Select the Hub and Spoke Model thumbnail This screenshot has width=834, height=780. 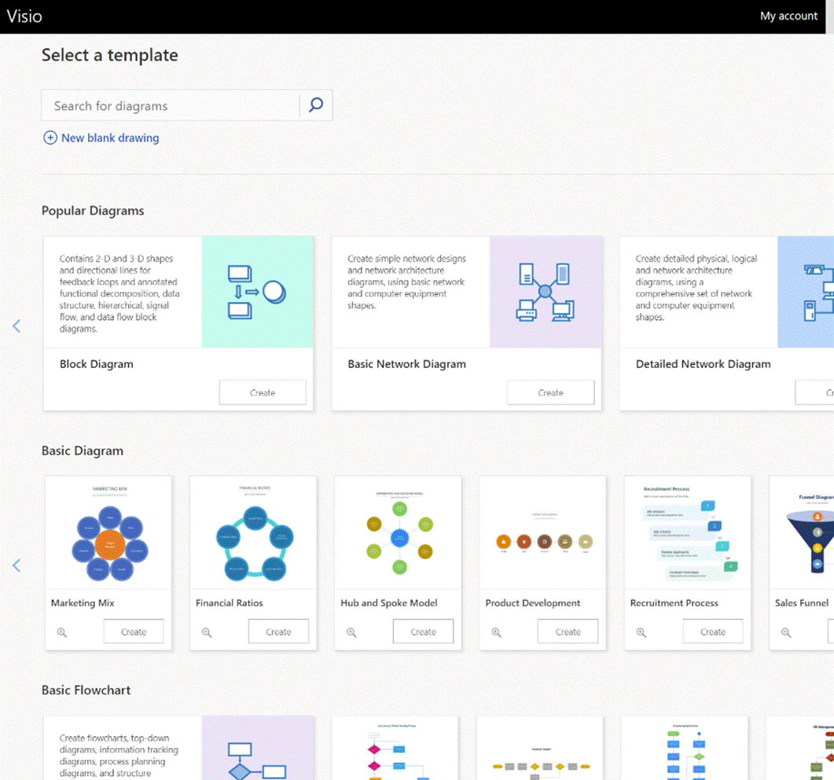398,532
